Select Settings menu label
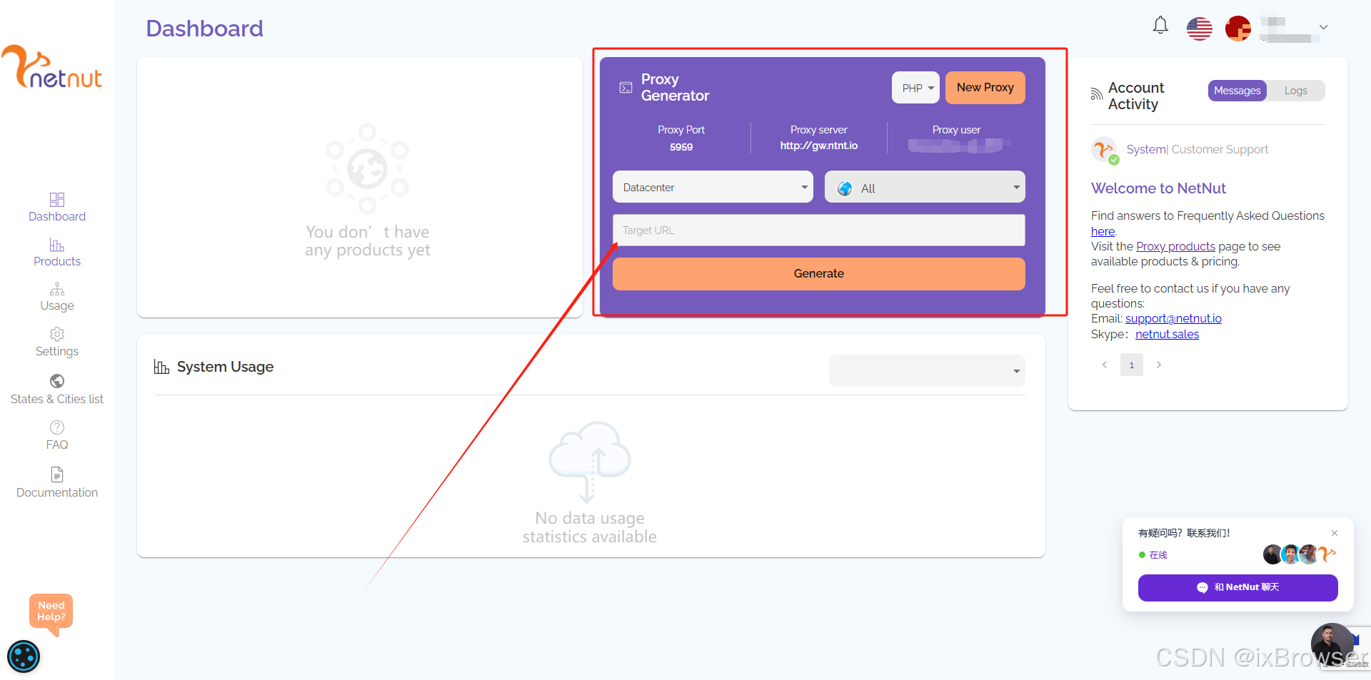The width and height of the screenshot is (1371, 680). (x=57, y=351)
